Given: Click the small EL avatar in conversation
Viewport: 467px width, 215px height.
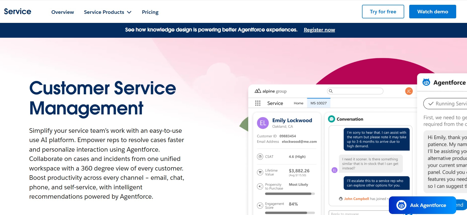Looking at the screenshot, I should (x=334, y=170).
